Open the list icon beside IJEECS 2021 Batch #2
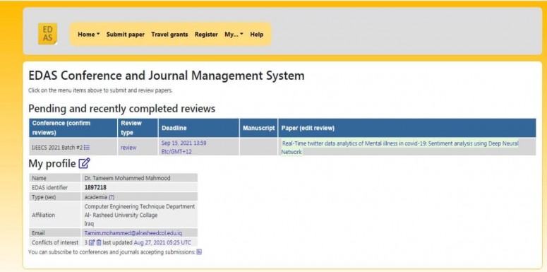Screen dimensions: 547x272 pos(87,148)
